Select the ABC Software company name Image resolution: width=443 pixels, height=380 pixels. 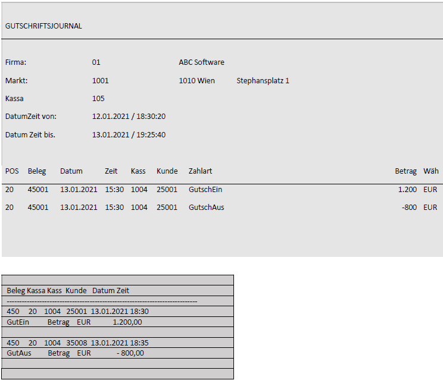(x=201, y=62)
